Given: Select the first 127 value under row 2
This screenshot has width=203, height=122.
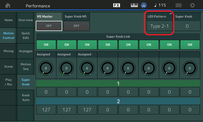Looking at the screenshot, I should pyautogui.click(x=46, y=110).
